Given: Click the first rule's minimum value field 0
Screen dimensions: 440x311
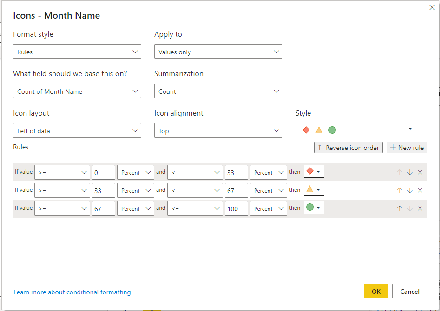Looking at the screenshot, I should tap(104, 172).
